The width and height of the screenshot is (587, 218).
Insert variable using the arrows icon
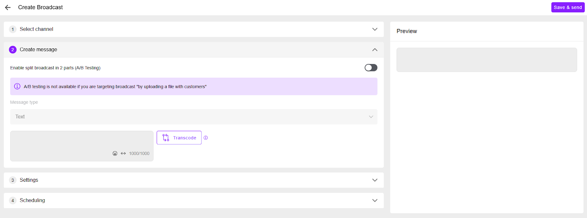pos(123,154)
